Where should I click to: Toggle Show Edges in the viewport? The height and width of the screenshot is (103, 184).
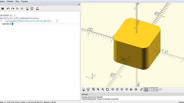[160, 90]
